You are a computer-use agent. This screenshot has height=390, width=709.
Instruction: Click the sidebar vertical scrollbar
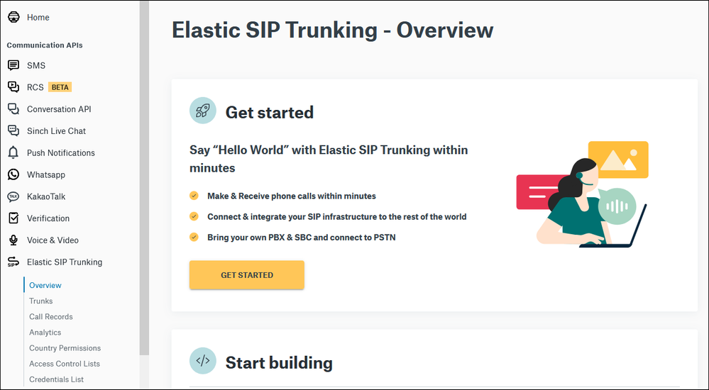144,178
